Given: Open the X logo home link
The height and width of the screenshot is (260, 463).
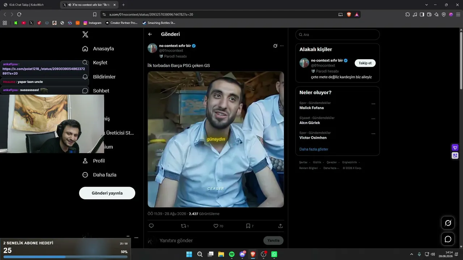Looking at the screenshot, I should tap(85, 34).
